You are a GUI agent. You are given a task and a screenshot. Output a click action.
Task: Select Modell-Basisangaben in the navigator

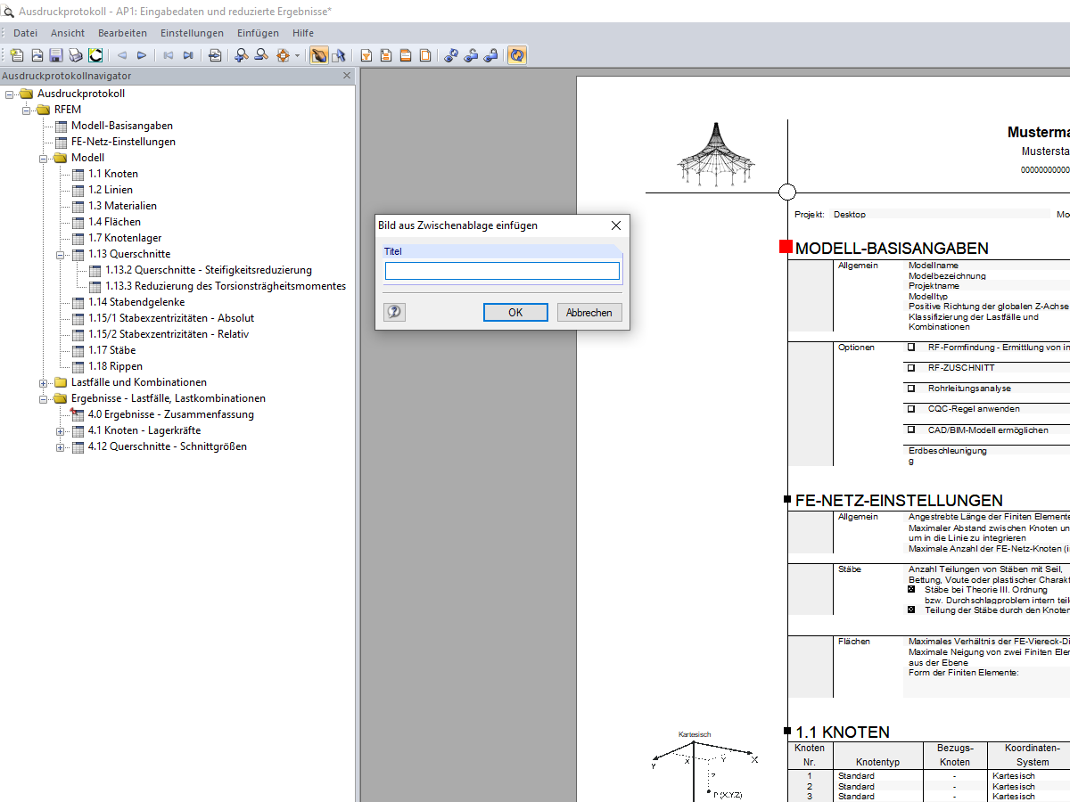pos(122,126)
